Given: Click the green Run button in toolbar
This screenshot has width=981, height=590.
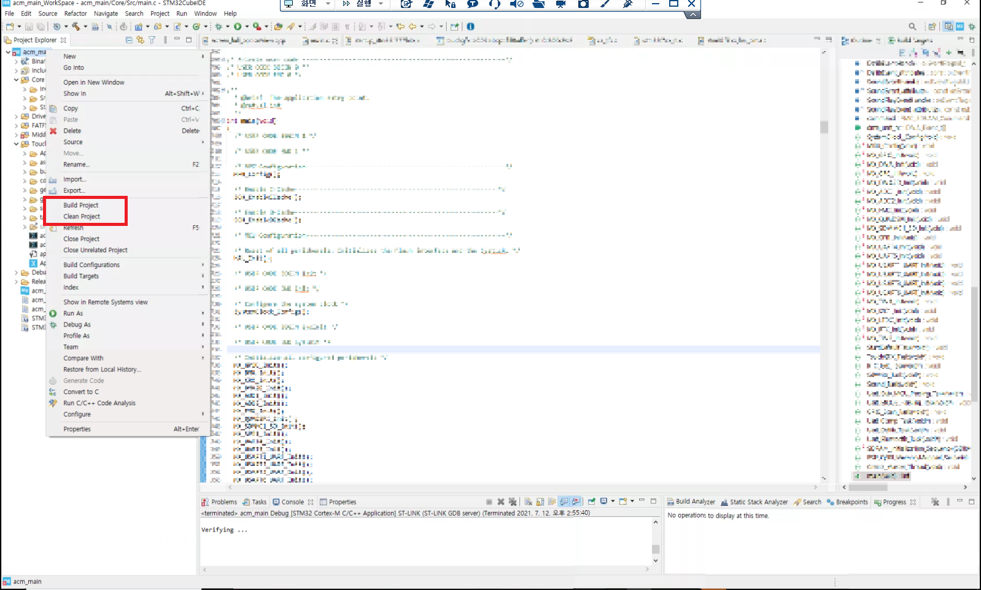Looking at the screenshot, I should pyautogui.click(x=238, y=26).
